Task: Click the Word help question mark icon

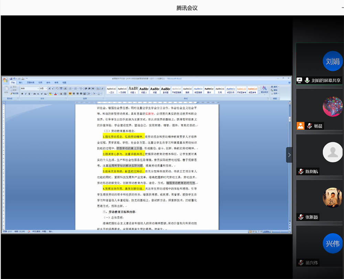Action: click(289, 82)
